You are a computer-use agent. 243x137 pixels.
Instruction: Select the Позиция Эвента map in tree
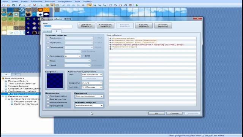click(18, 81)
